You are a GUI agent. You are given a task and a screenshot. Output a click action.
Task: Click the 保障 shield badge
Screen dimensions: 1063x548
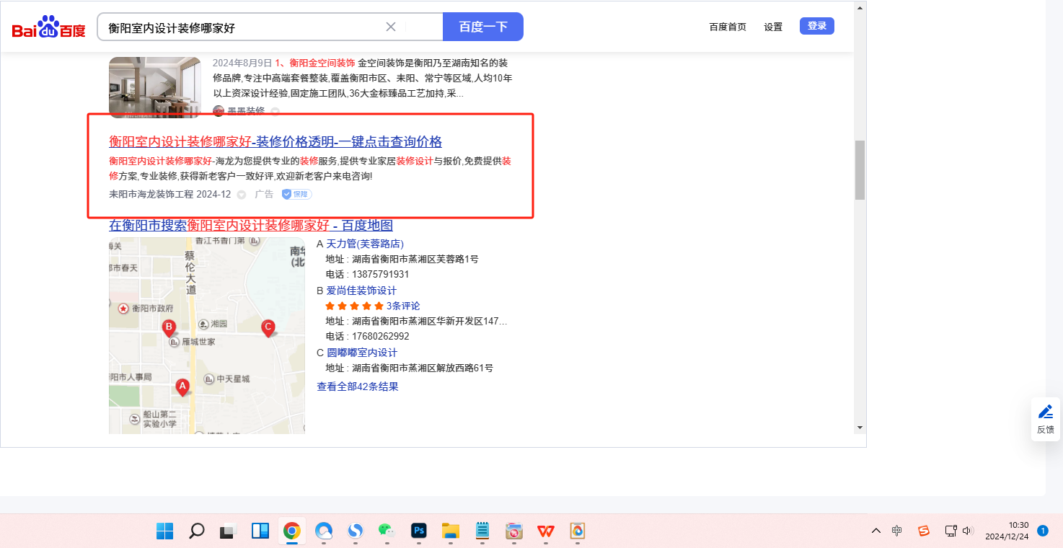(x=296, y=195)
